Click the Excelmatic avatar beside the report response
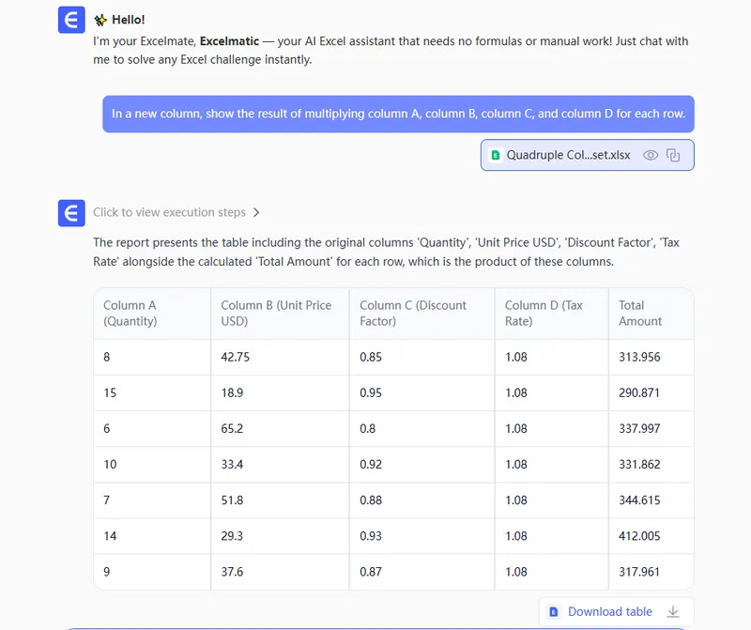The width and height of the screenshot is (751, 630). (71, 213)
